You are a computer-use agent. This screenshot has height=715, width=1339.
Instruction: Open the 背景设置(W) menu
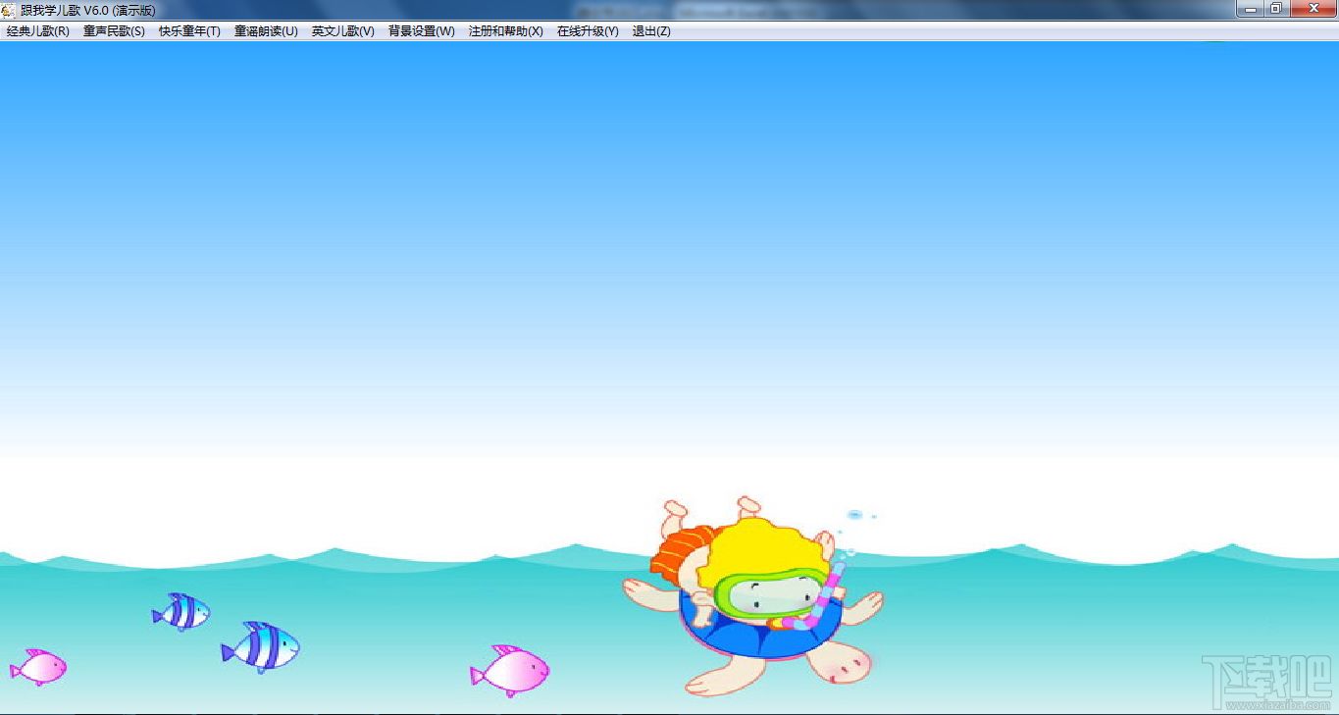click(422, 31)
